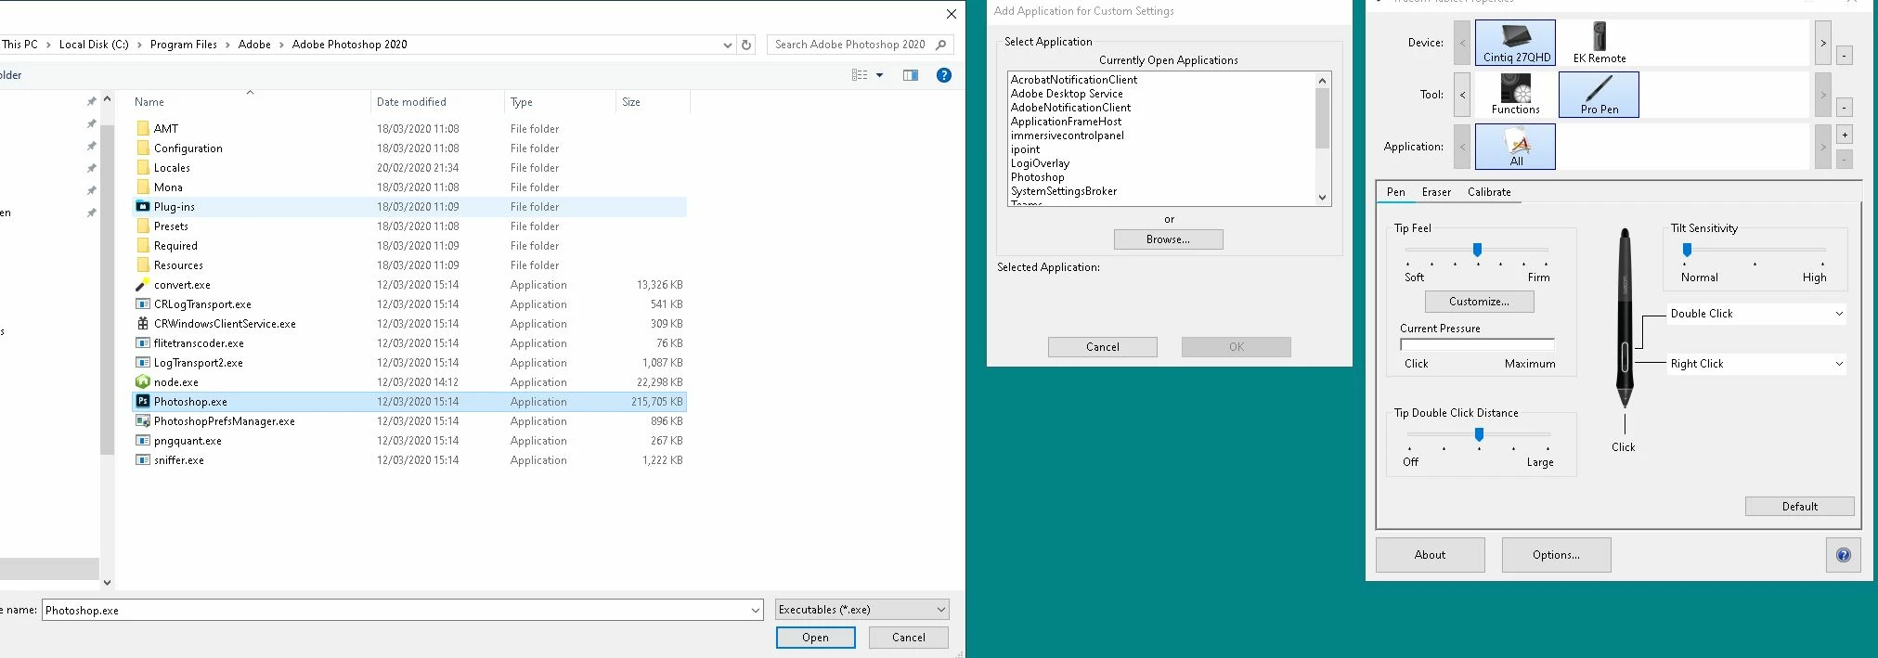Click the Photoshop.exe Ps icon
Viewport: 1878px width, 658px height.
click(143, 401)
